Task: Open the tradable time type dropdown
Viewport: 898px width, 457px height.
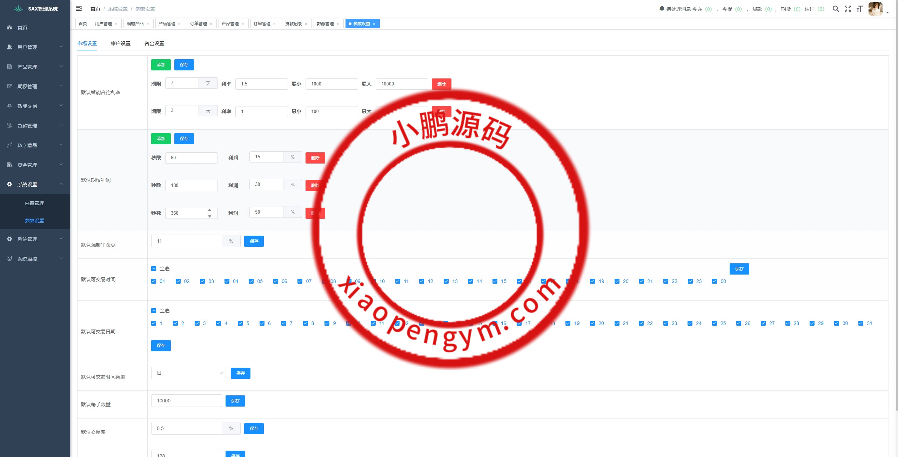Action: [x=189, y=373]
